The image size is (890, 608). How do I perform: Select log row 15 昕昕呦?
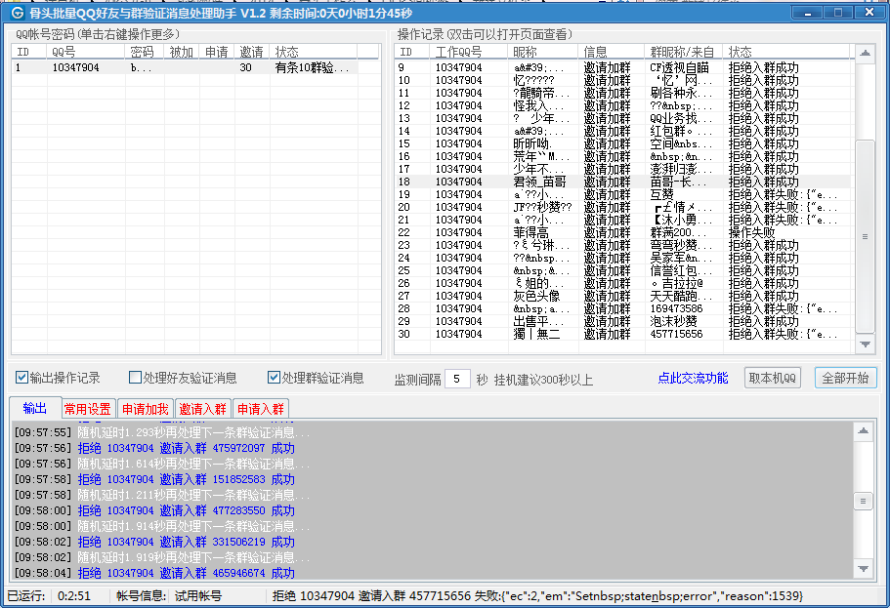tap(623, 143)
